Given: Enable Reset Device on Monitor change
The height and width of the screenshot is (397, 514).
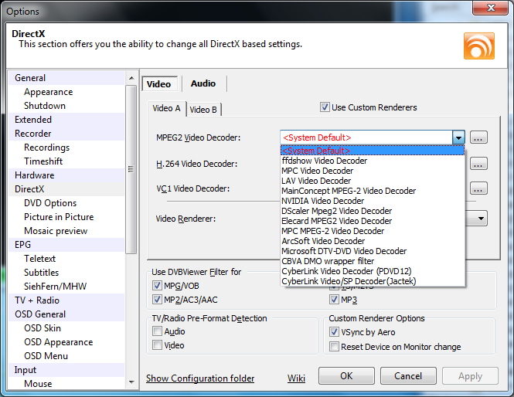Looking at the screenshot, I should pos(334,346).
